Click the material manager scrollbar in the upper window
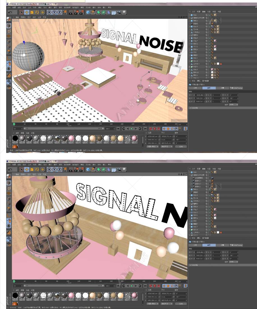The height and width of the screenshot is (309, 257). point(143,141)
